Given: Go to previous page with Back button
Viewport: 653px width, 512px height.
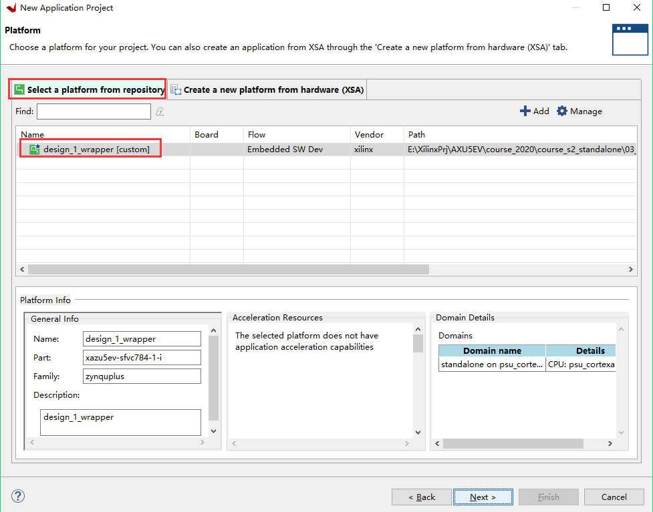Looking at the screenshot, I should coord(422,497).
